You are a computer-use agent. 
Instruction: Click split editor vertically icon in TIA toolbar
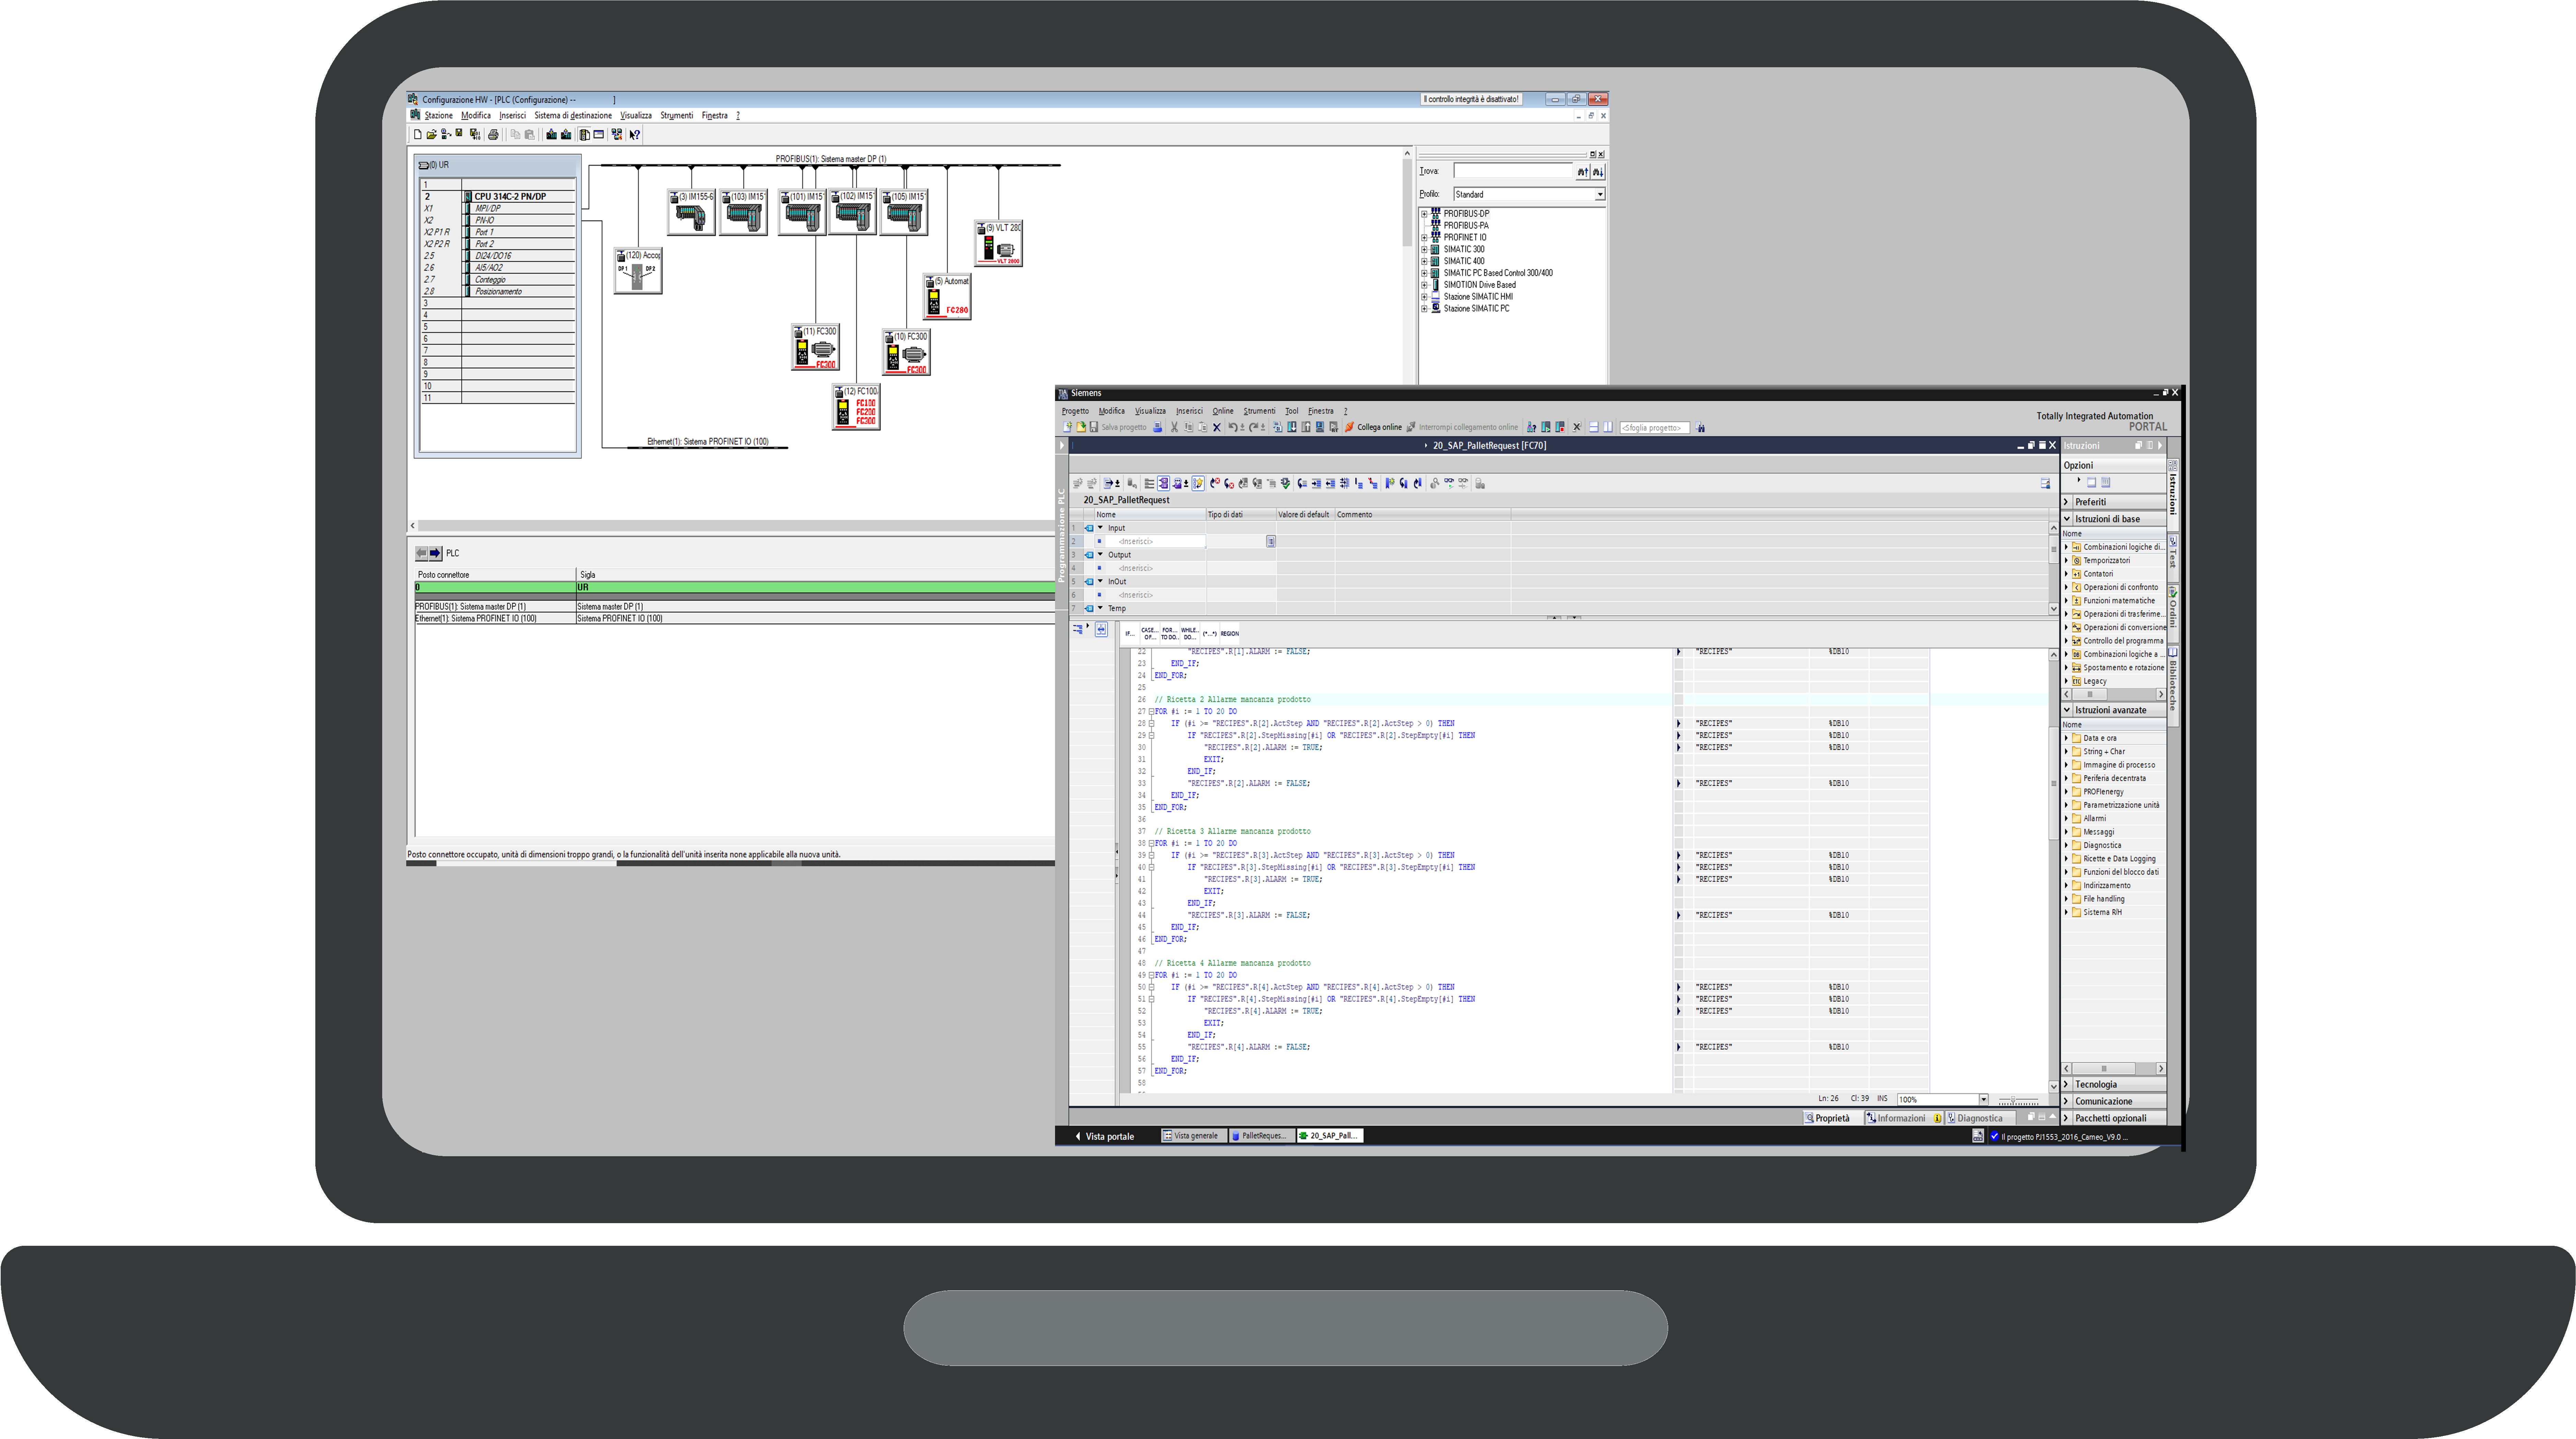[x=1608, y=427]
